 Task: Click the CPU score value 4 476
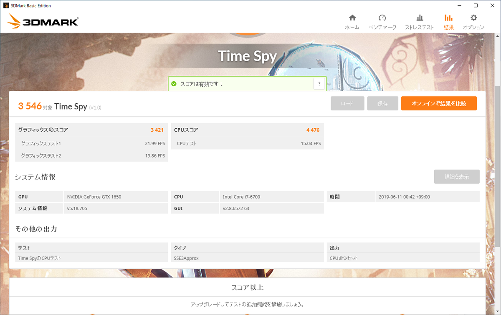click(x=313, y=130)
